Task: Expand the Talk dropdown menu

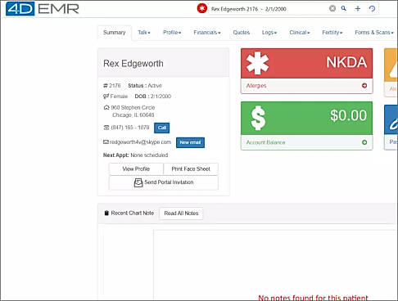Action: point(144,33)
